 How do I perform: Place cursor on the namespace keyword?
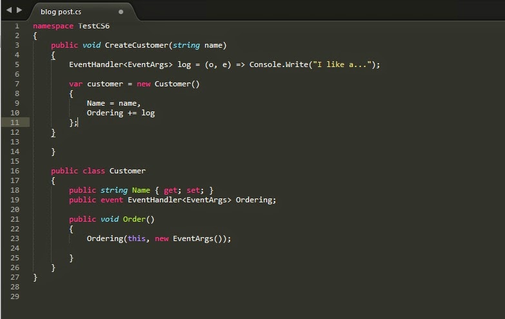click(53, 26)
